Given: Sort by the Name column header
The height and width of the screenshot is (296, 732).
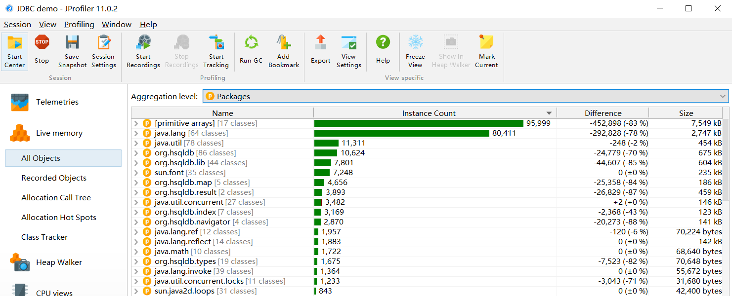Looking at the screenshot, I should 222,113.
